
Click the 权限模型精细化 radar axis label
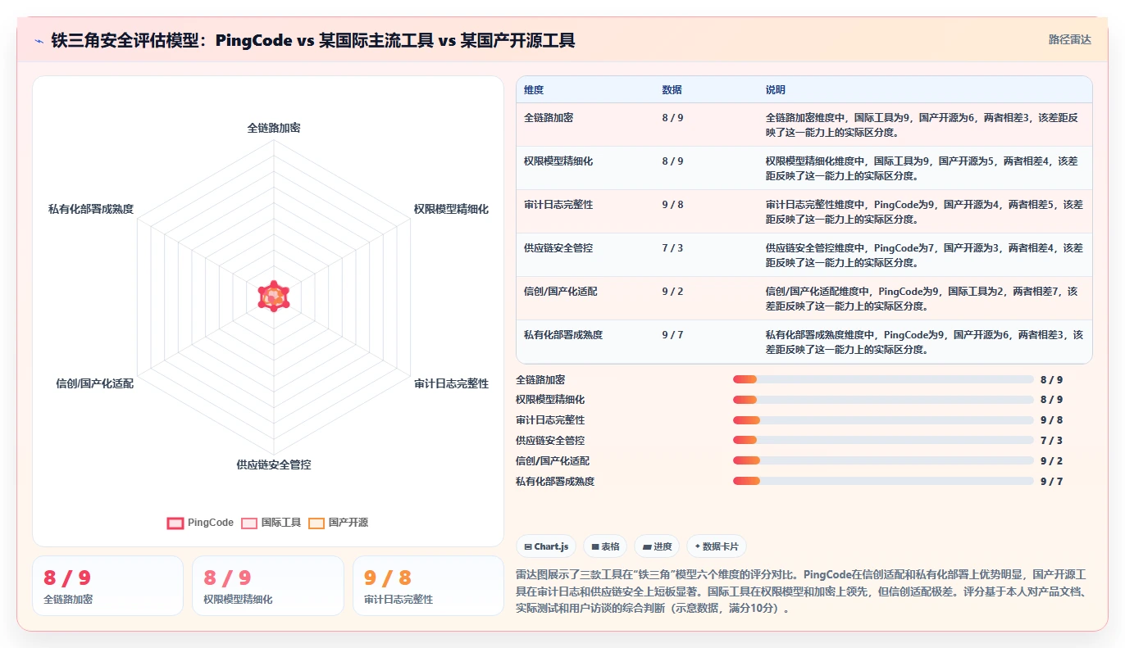(x=451, y=210)
